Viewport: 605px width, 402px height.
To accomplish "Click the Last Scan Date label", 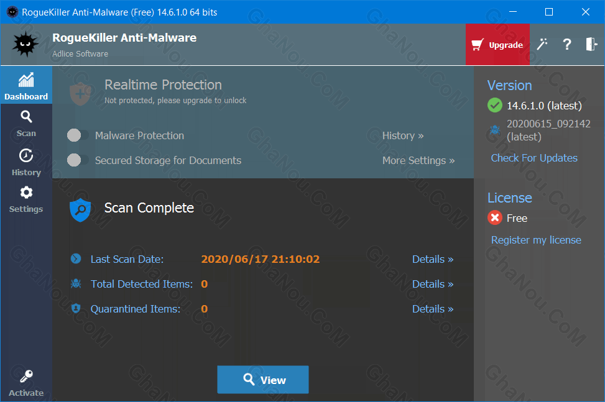I will click(x=127, y=259).
